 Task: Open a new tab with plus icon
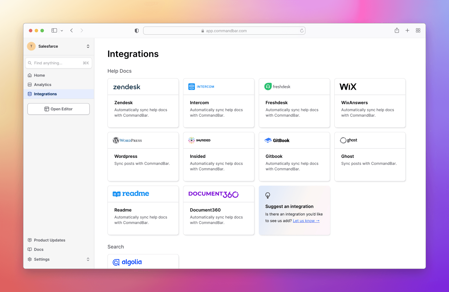point(407,30)
